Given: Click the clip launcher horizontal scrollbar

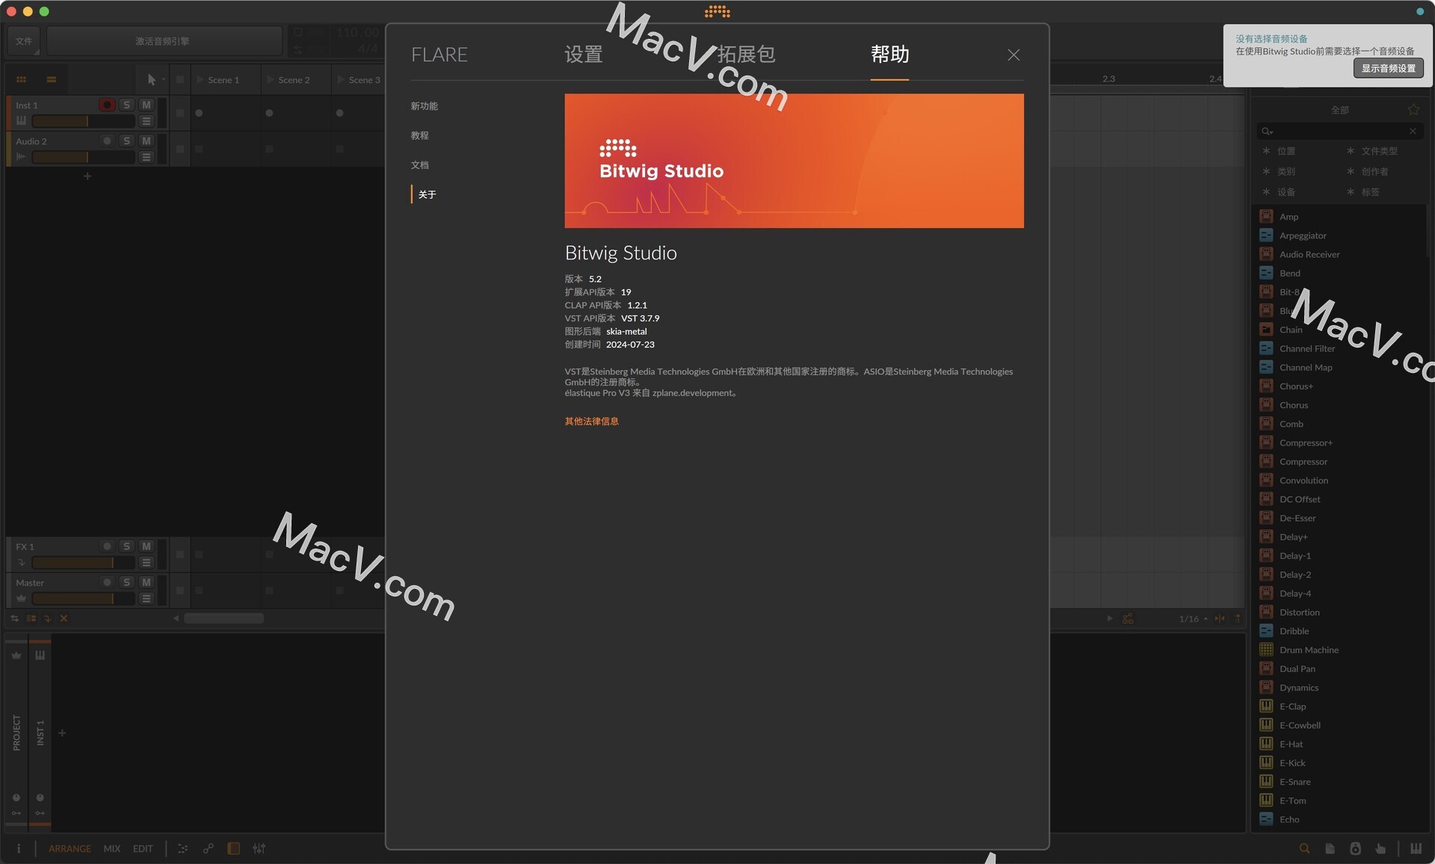Looking at the screenshot, I should (224, 618).
